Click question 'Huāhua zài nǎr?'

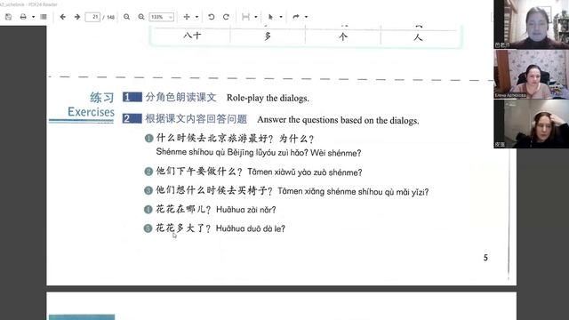(x=245, y=210)
